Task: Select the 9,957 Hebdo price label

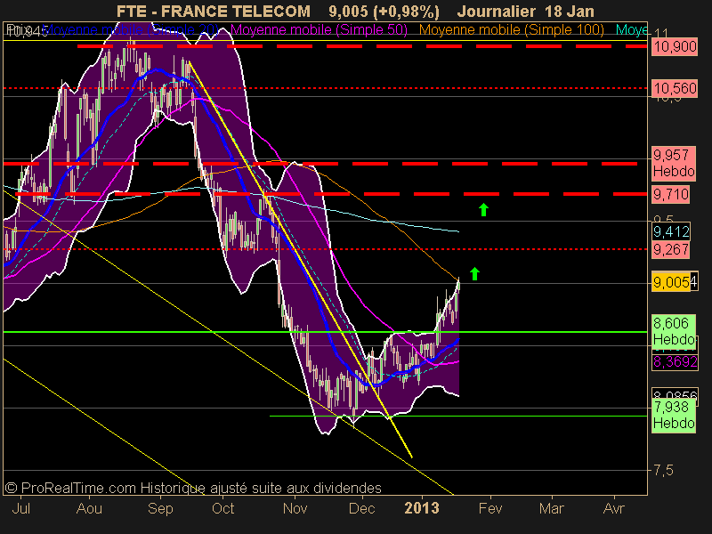Action: [x=674, y=163]
